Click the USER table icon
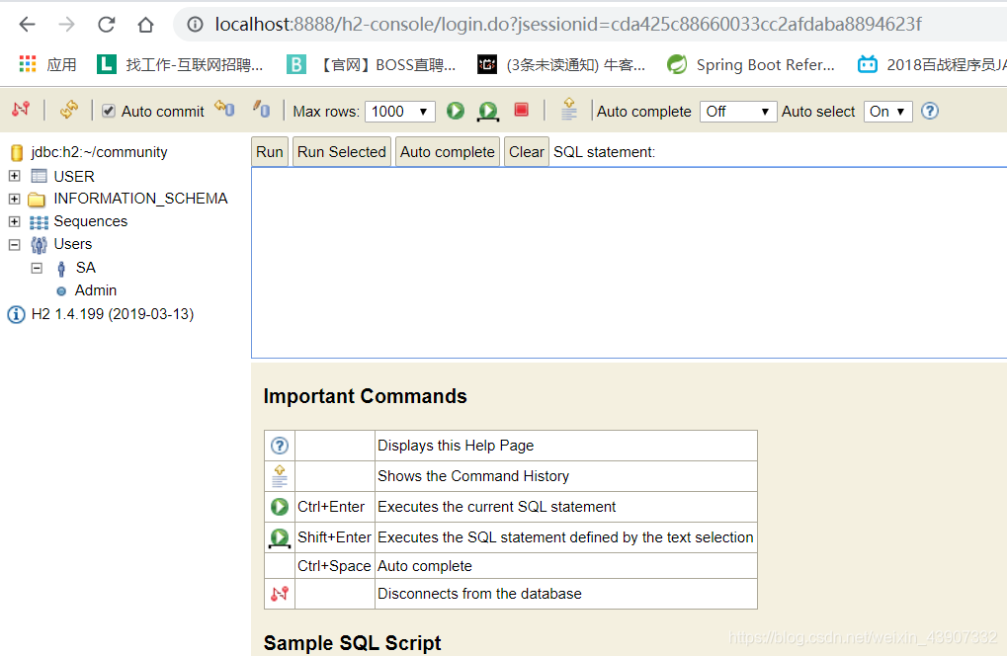The height and width of the screenshot is (656, 1007). coord(40,176)
